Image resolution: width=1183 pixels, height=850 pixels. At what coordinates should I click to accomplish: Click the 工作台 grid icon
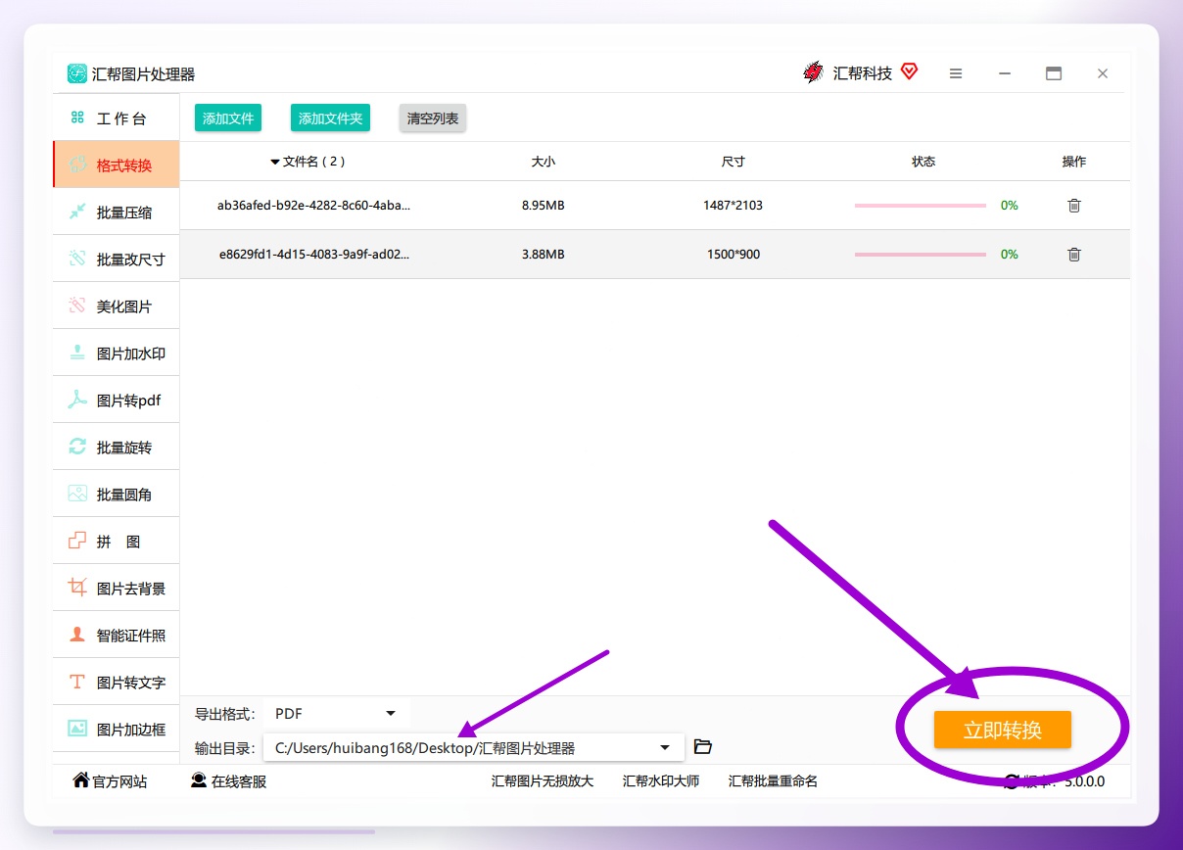point(77,118)
